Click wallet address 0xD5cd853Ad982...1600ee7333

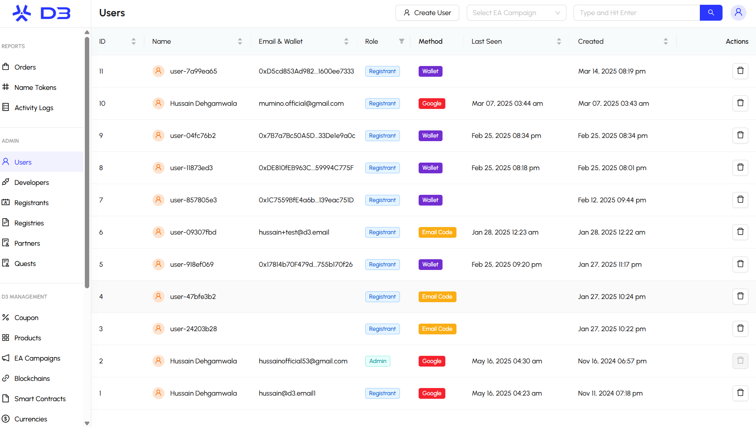click(x=306, y=71)
